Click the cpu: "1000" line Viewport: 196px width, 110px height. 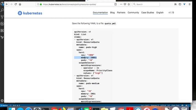[x=88, y=55]
